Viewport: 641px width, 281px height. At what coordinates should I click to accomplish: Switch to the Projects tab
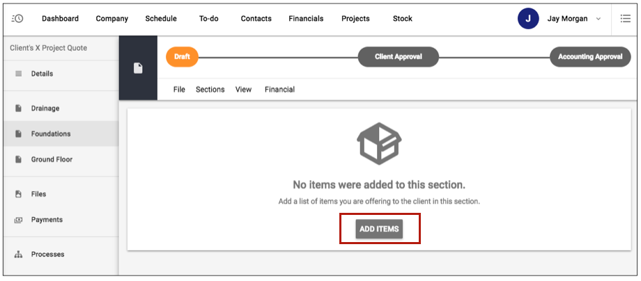[355, 19]
